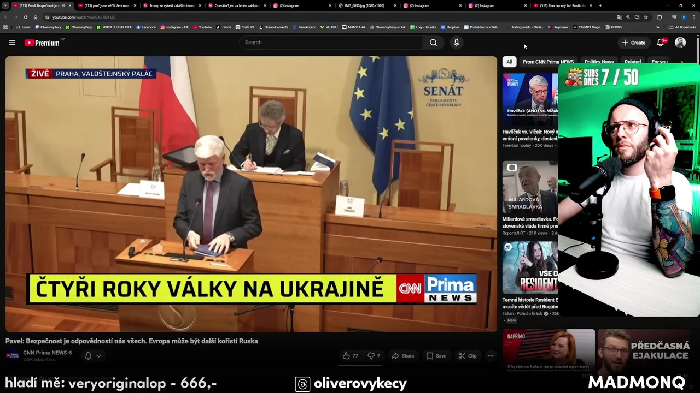Open the ChatGPT bookmark
Viewport: 700px width, 393px height.
coord(245,27)
